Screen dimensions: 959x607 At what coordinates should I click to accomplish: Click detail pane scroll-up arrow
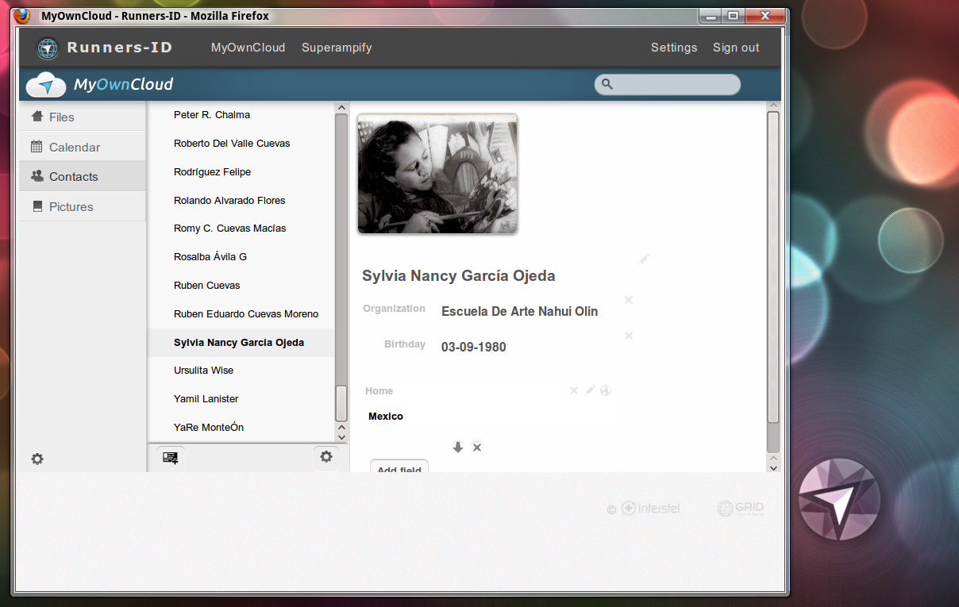pyautogui.click(x=773, y=106)
